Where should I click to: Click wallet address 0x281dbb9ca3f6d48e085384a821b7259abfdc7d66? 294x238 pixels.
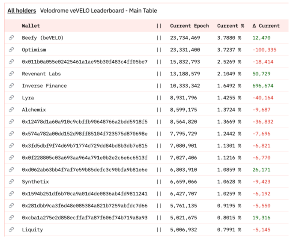point(84,206)
